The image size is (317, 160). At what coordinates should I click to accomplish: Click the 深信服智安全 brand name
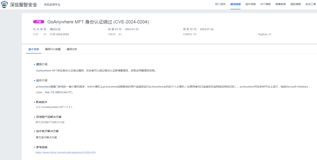coord(24,5)
